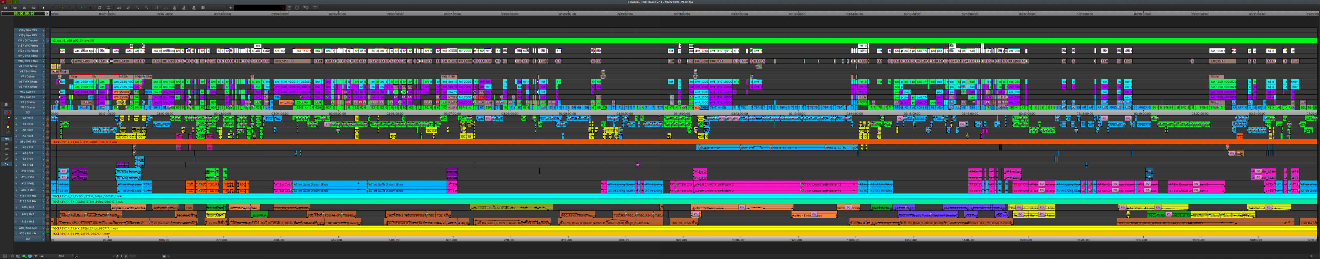
Task: Enable the yellow segment splice-in arrow tool
Action: [x=8, y=118]
